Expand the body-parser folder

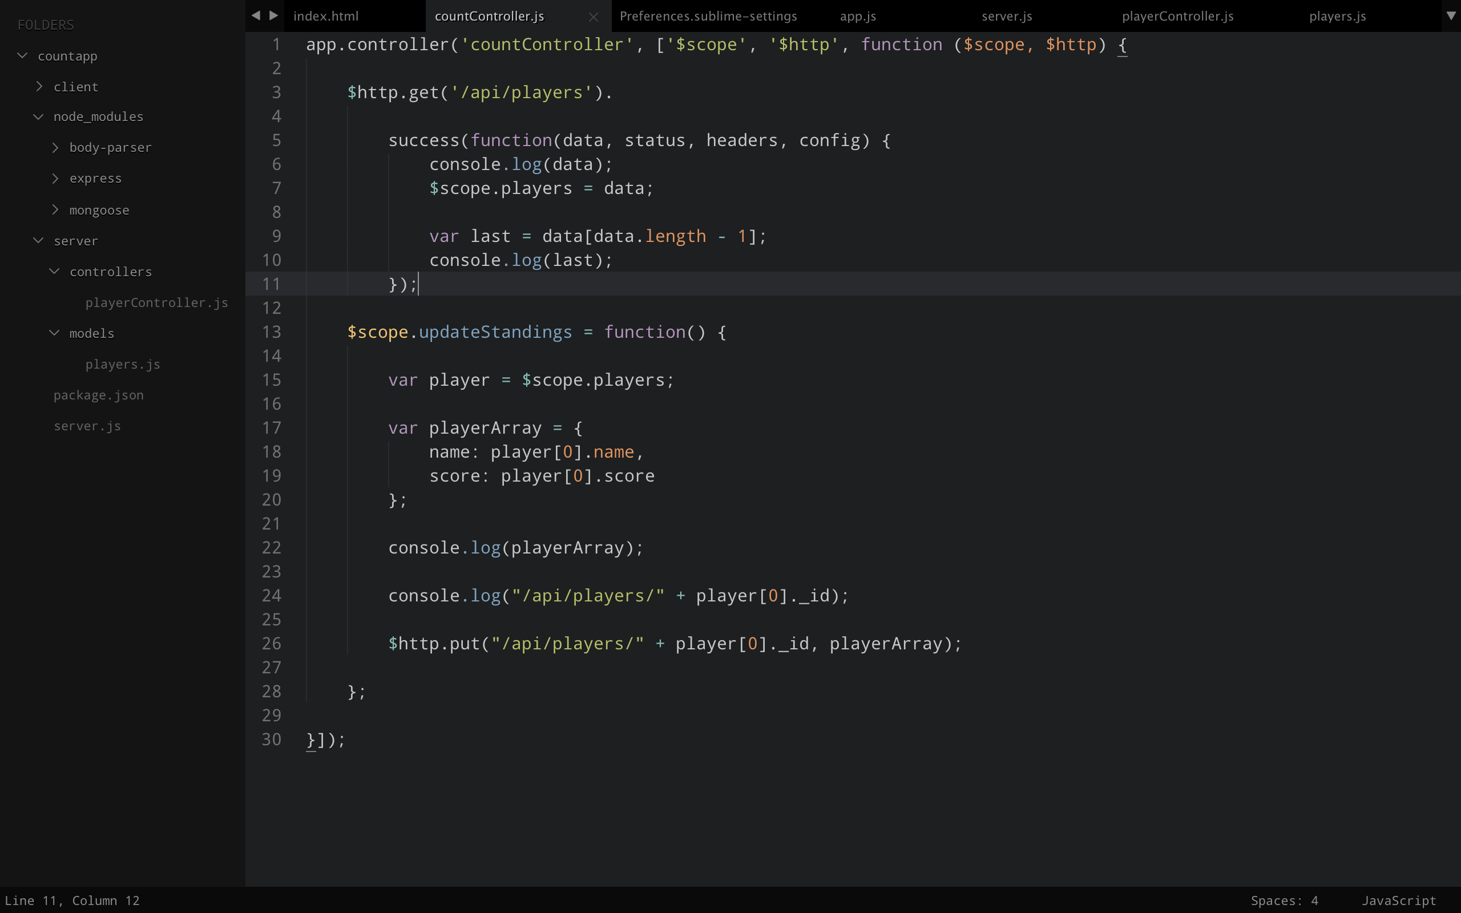coord(55,147)
